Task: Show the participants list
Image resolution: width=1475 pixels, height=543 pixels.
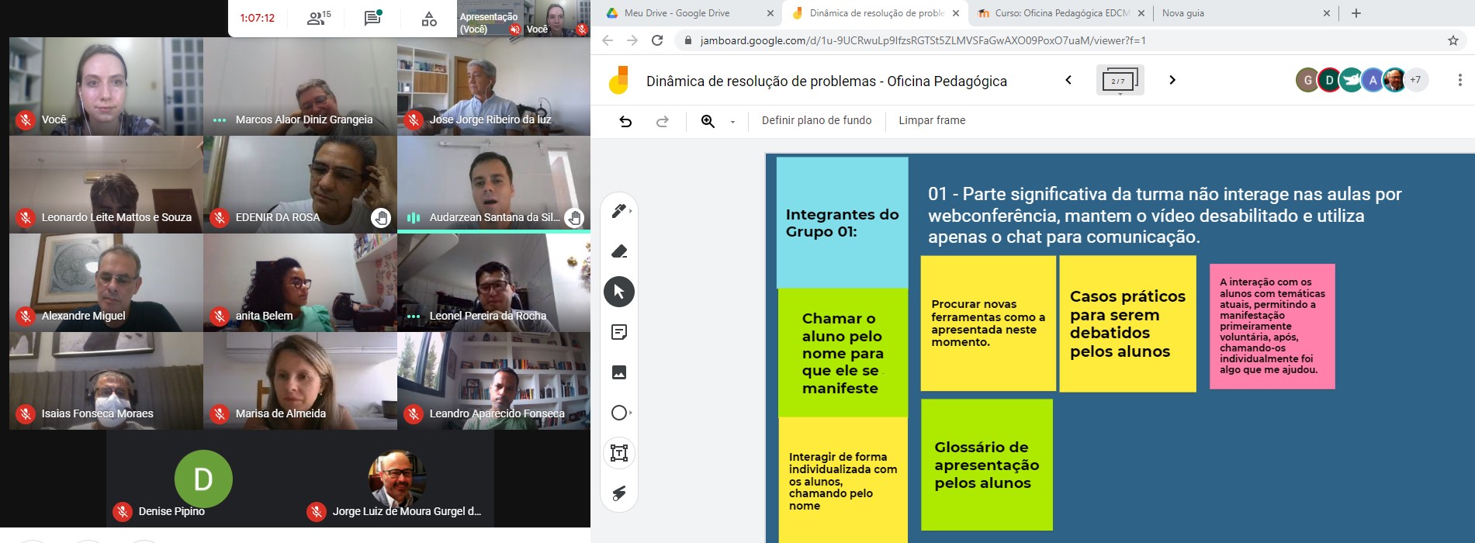Action: pyautogui.click(x=318, y=18)
